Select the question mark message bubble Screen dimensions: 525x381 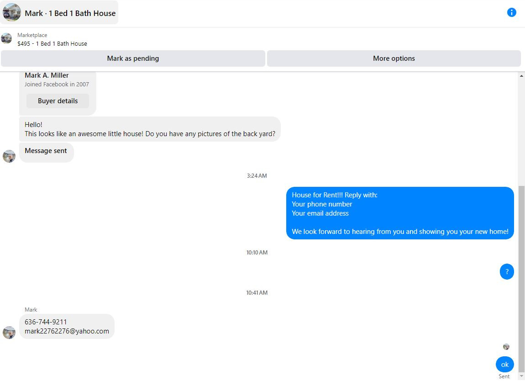click(507, 271)
